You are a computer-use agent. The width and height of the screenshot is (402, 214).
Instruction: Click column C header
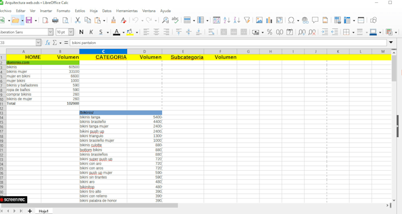click(103, 51)
